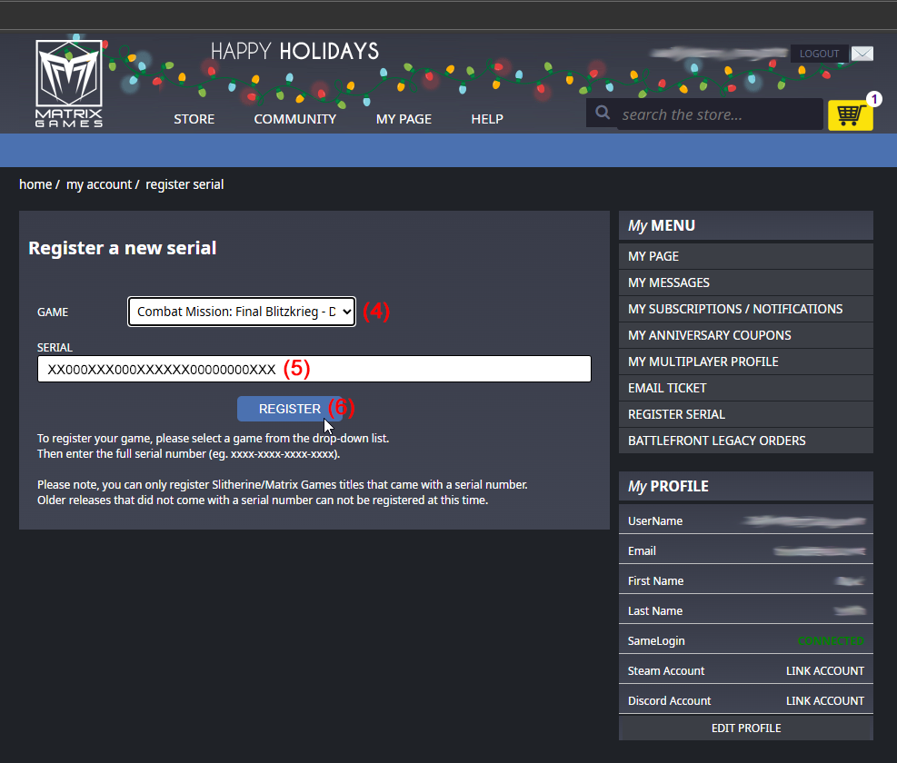Click the My MENU panel header

tap(746, 225)
